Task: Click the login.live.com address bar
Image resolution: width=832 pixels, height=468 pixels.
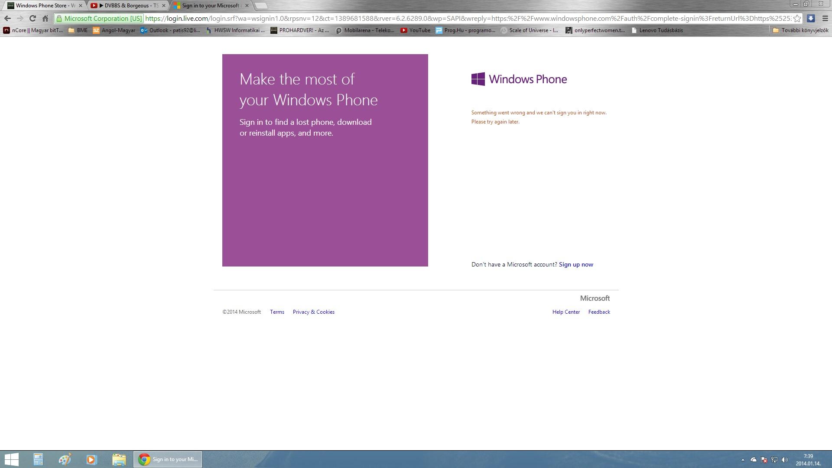Action: [468, 19]
